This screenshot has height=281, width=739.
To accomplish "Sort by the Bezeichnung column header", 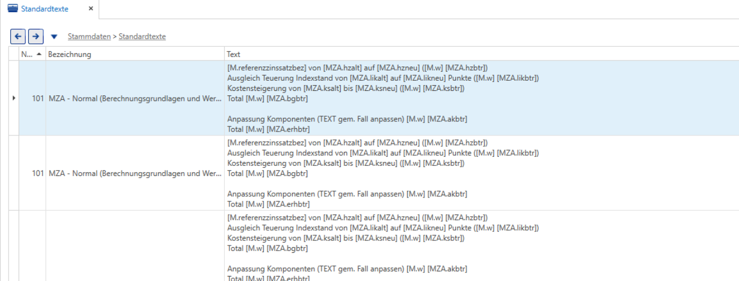I will coord(135,54).
